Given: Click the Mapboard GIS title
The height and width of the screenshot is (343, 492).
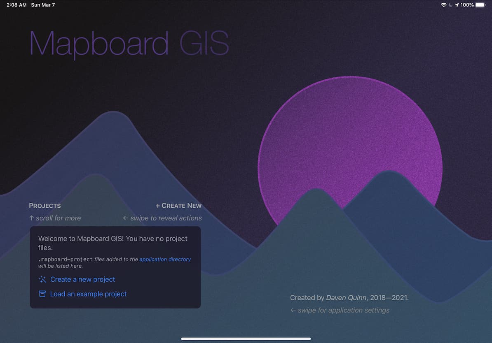Looking at the screenshot, I should (x=129, y=43).
